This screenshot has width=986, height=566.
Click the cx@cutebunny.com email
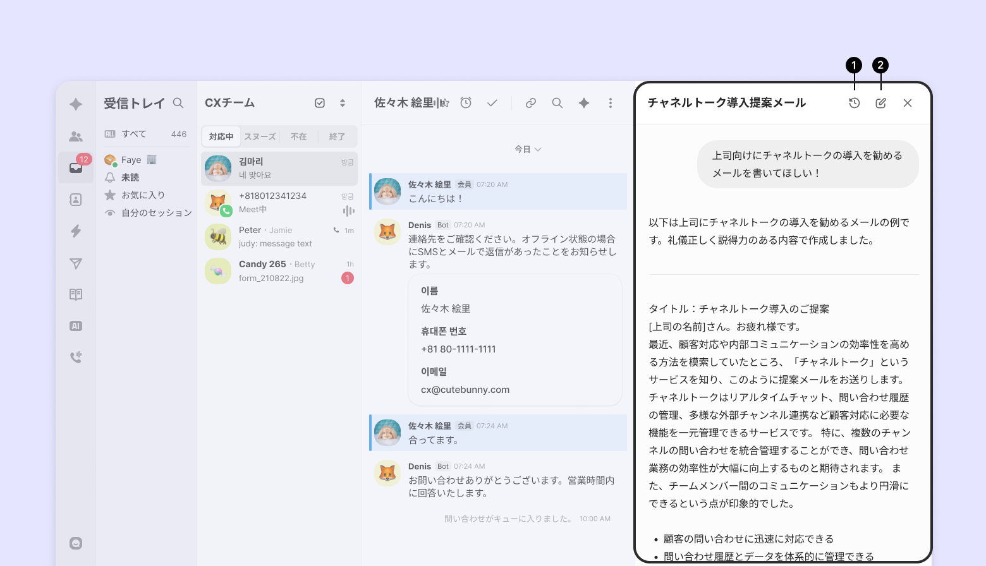pyautogui.click(x=465, y=390)
